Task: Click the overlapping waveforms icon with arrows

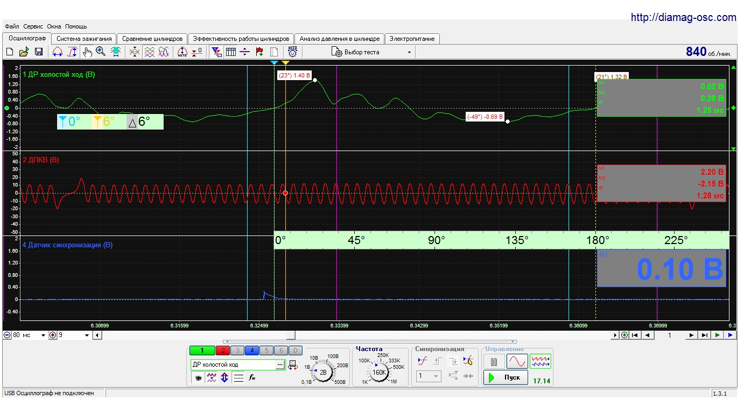Action: click(x=135, y=52)
